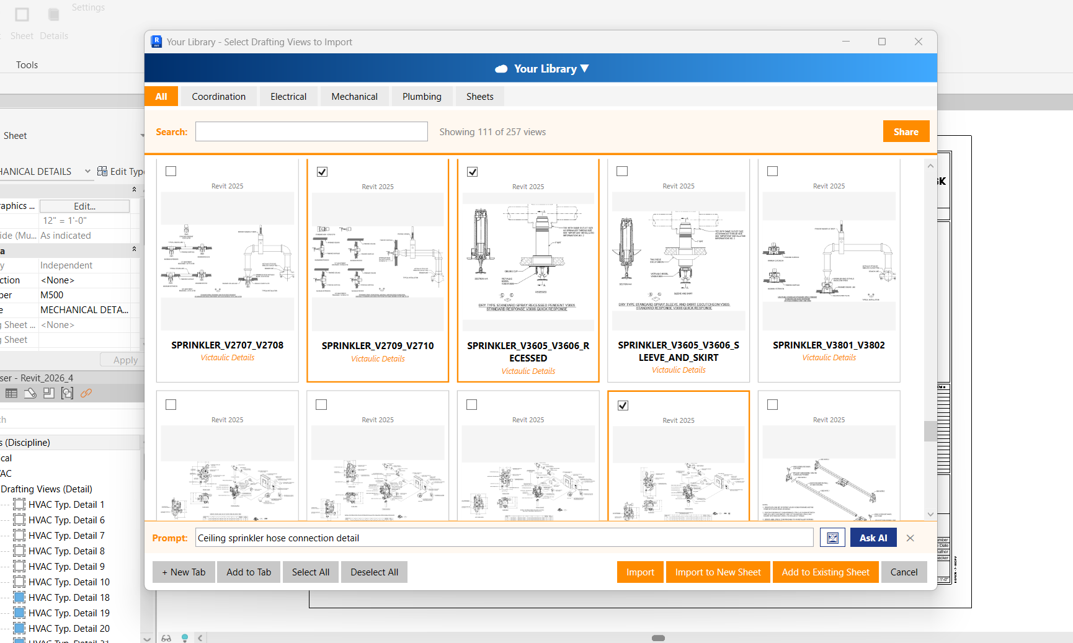Click the Deselect All button
Screen dimensions: 1073x643
click(374, 572)
